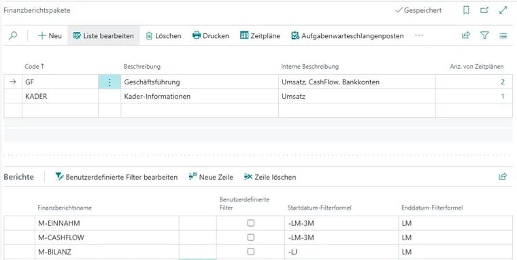
Task: Select the M-CASHFLOW report name cell
Action: pyautogui.click(x=107, y=238)
